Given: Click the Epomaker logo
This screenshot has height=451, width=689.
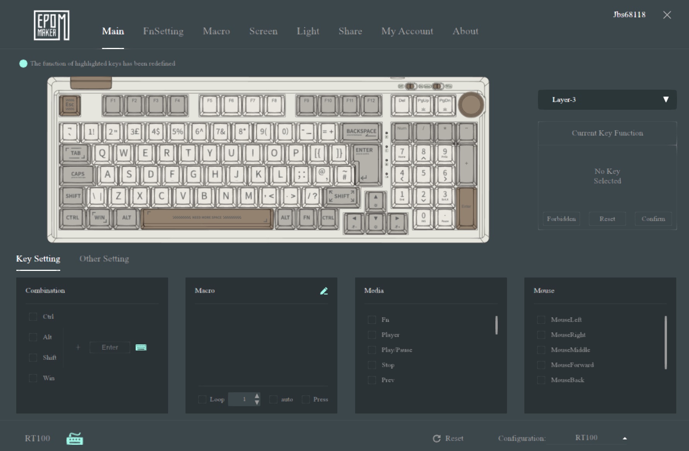Looking at the screenshot, I should (x=51, y=26).
